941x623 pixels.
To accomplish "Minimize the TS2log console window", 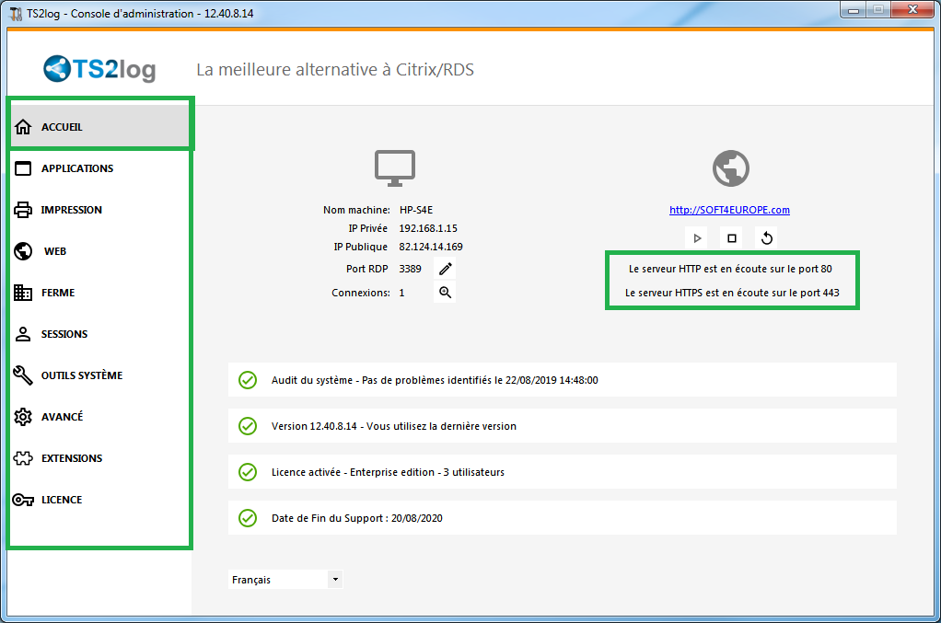I will [x=854, y=9].
